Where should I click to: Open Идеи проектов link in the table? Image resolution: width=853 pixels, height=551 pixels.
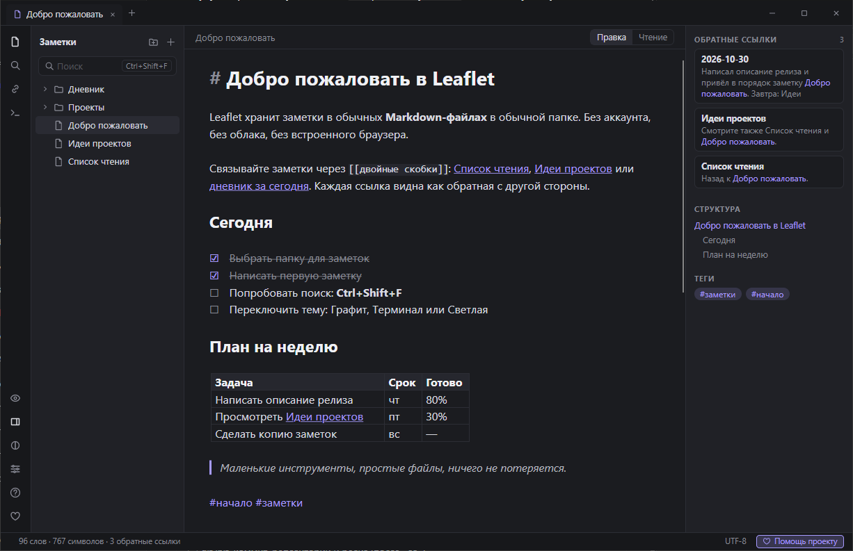324,417
